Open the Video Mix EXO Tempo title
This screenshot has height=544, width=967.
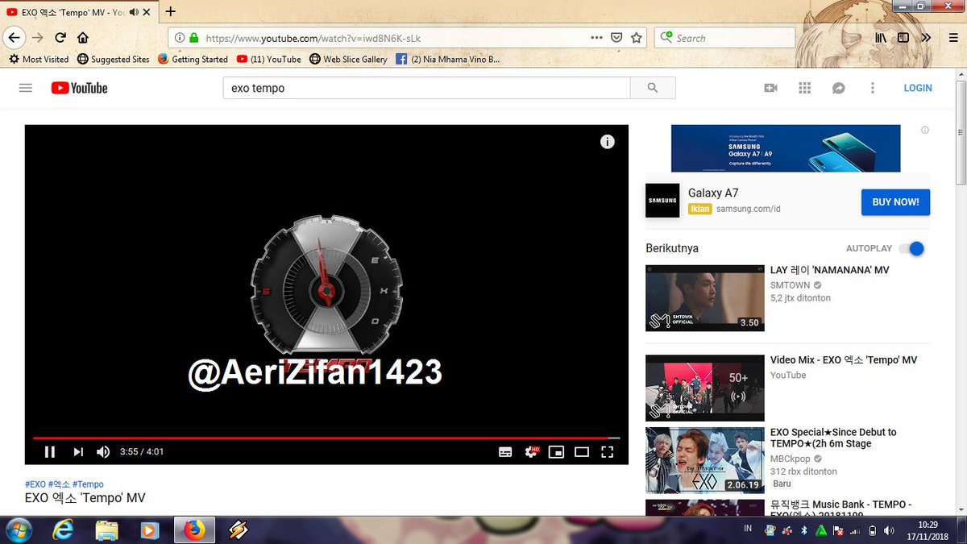844,360
